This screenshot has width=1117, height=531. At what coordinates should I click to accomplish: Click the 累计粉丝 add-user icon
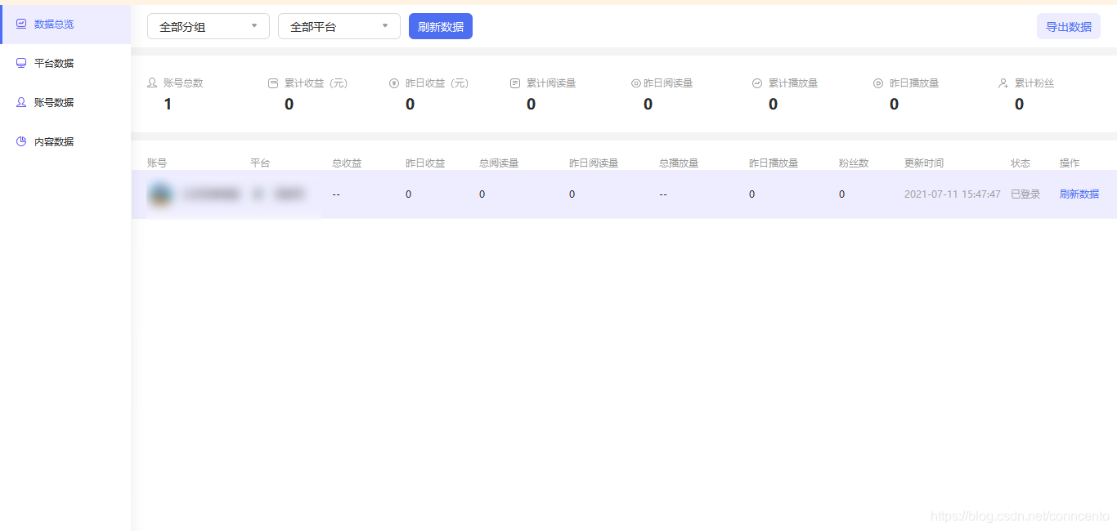point(1003,83)
